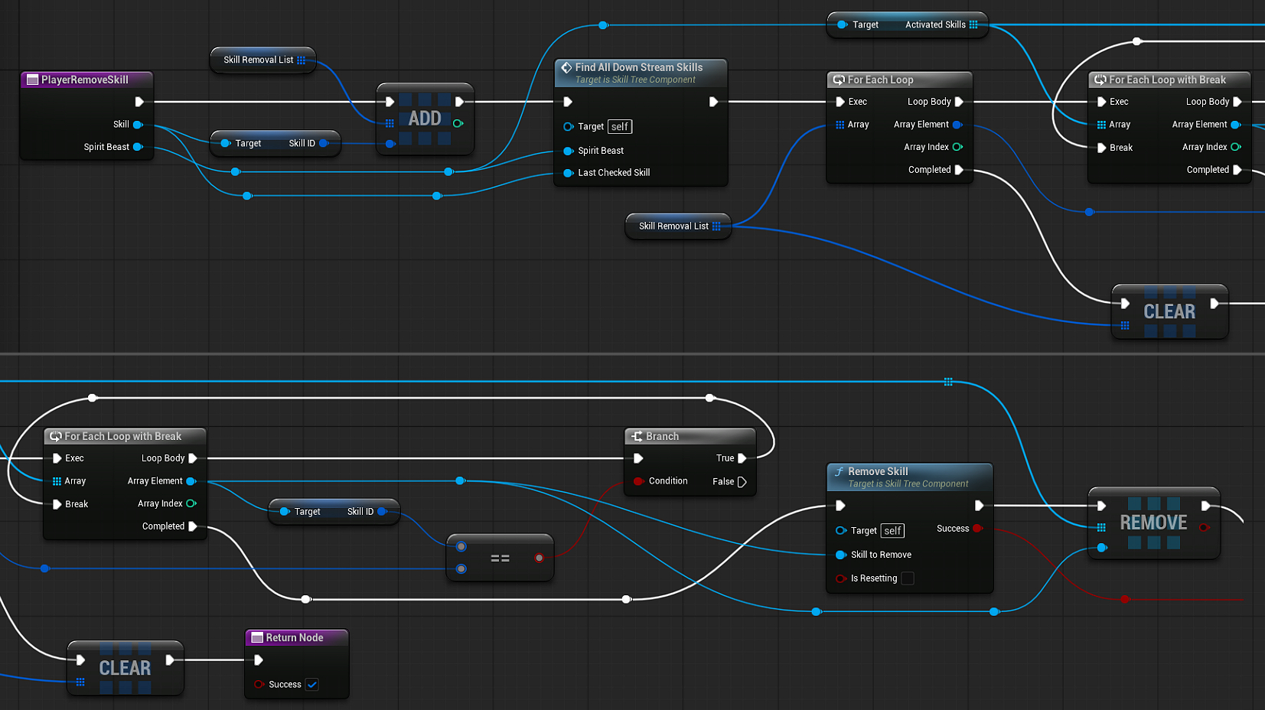Click Remove Skill exec output pin
The width and height of the screenshot is (1265, 710).
(x=979, y=506)
